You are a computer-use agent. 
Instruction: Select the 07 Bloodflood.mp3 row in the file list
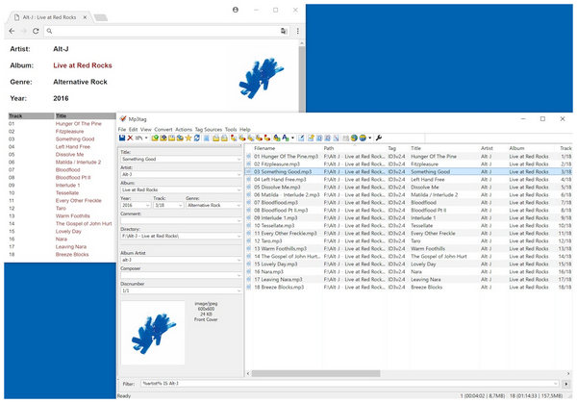[x=409, y=202]
